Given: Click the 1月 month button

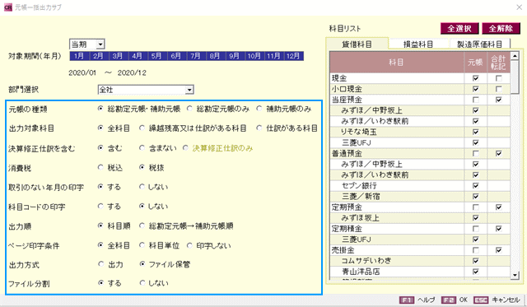Looking at the screenshot, I should (x=79, y=56).
